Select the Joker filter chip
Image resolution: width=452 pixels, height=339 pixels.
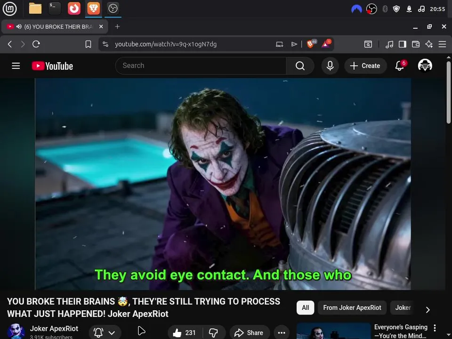pos(403,307)
